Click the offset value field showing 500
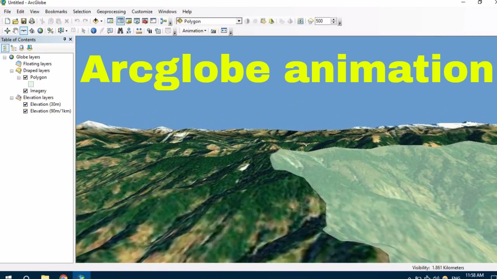Screen dimensions: 497x279 pos(323,21)
